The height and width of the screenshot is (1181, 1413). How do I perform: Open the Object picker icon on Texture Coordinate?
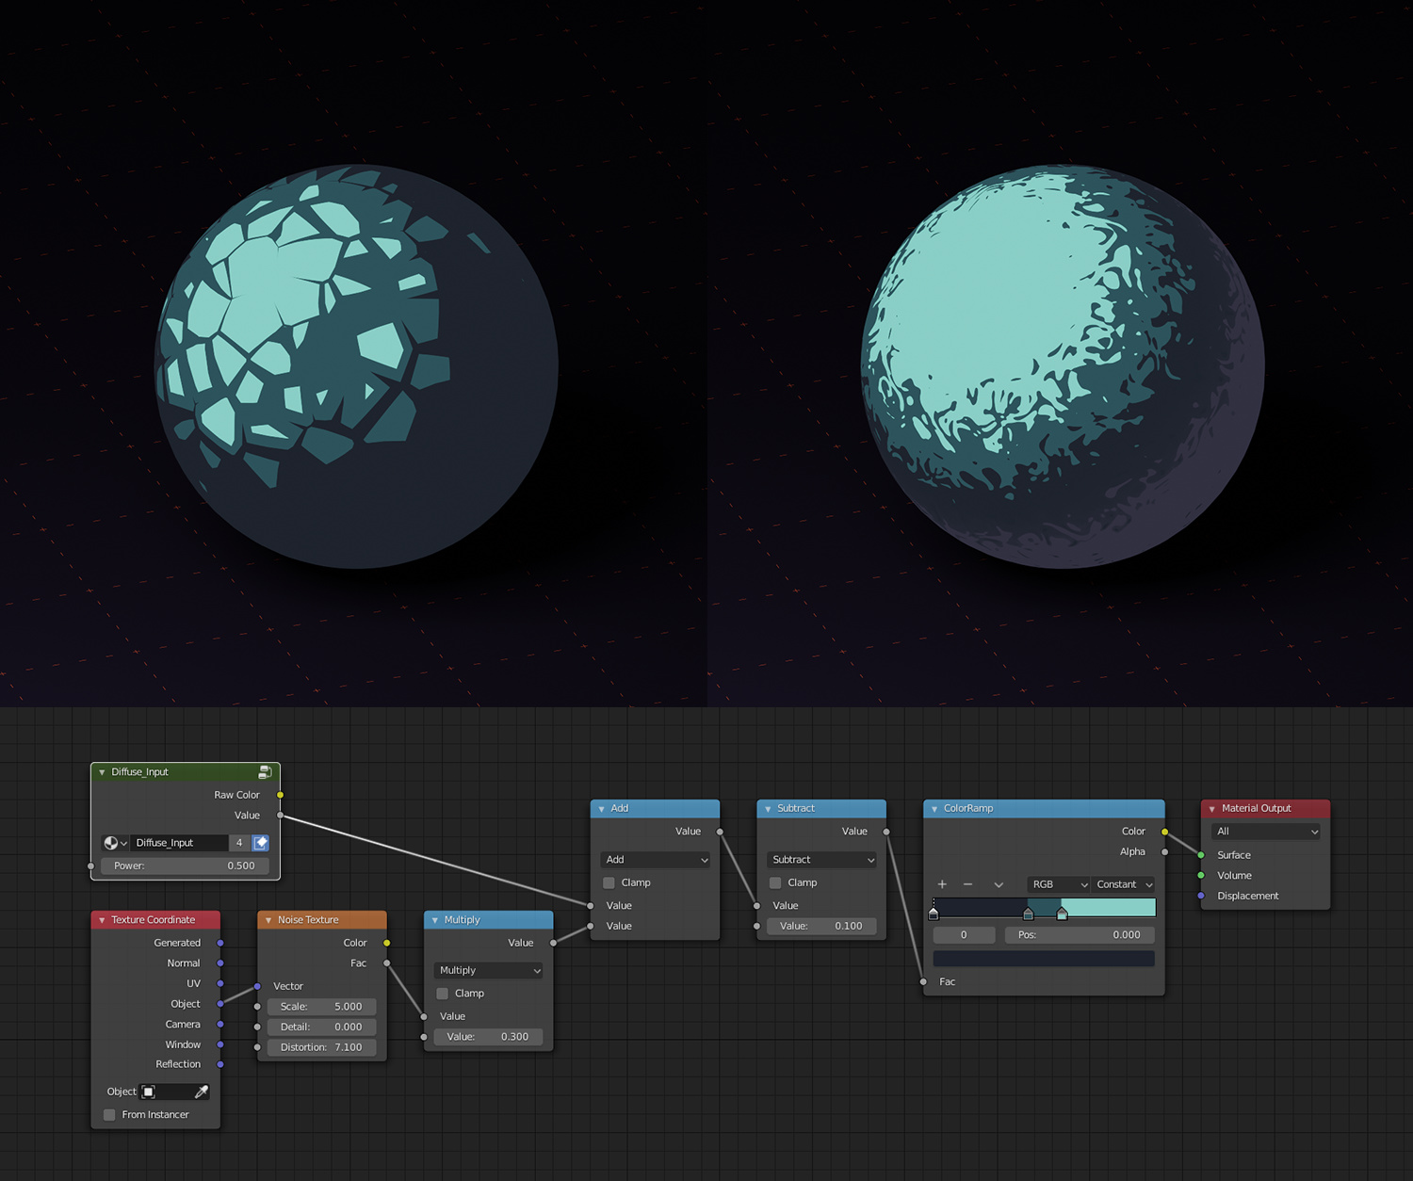click(148, 1092)
